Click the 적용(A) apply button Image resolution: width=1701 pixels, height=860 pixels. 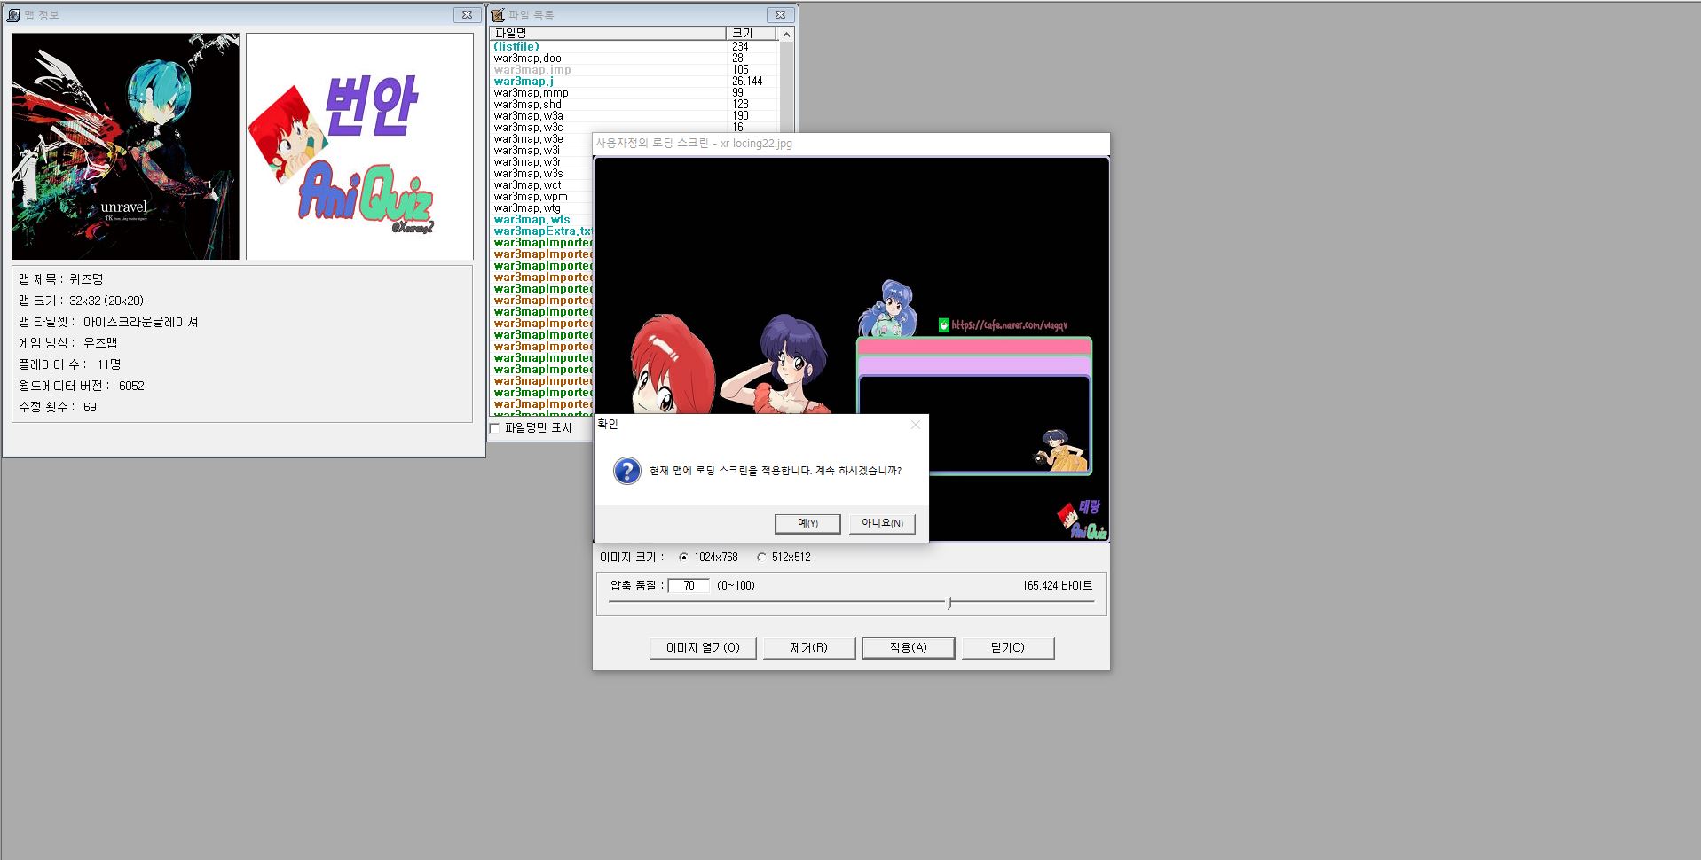[x=909, y=648]
